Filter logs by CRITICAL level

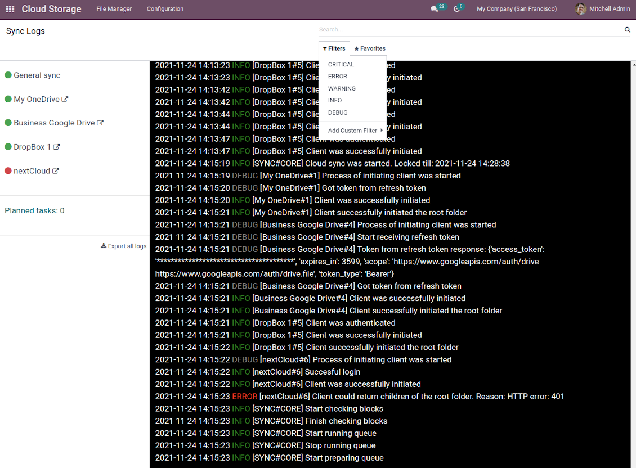point(341,65)
